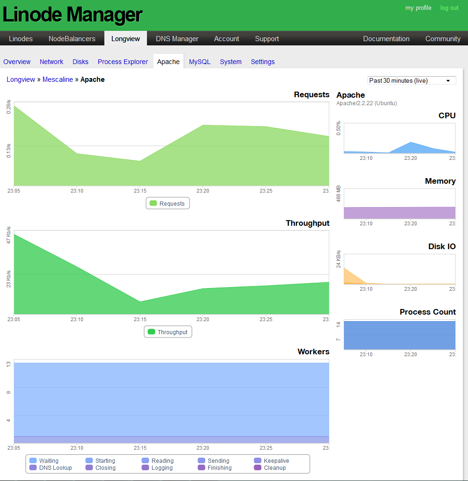Open the Linodes nav tab

tap(21, 39)
